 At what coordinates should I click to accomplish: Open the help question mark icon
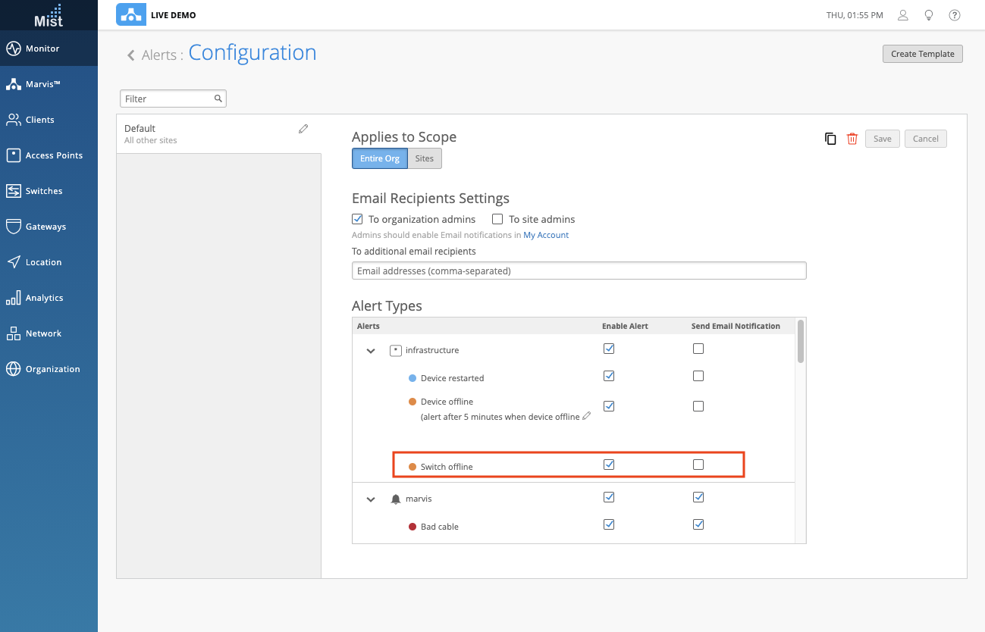point(955,15)
